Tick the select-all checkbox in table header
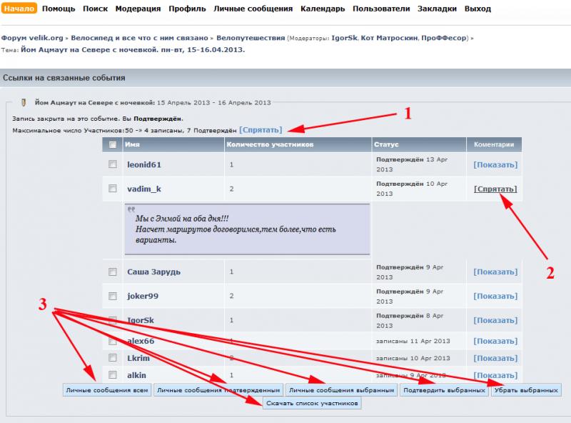 pyautogui.click(x=112, y=144)
